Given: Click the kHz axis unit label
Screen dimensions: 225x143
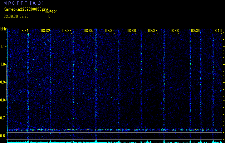Looking at the screenshot, I should [3, 29].
